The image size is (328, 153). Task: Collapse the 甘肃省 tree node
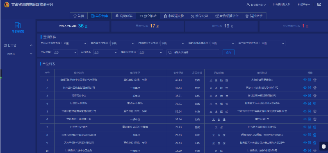32,45
